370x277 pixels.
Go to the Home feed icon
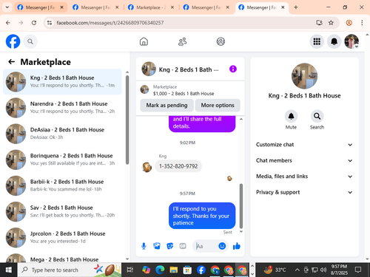144,41
